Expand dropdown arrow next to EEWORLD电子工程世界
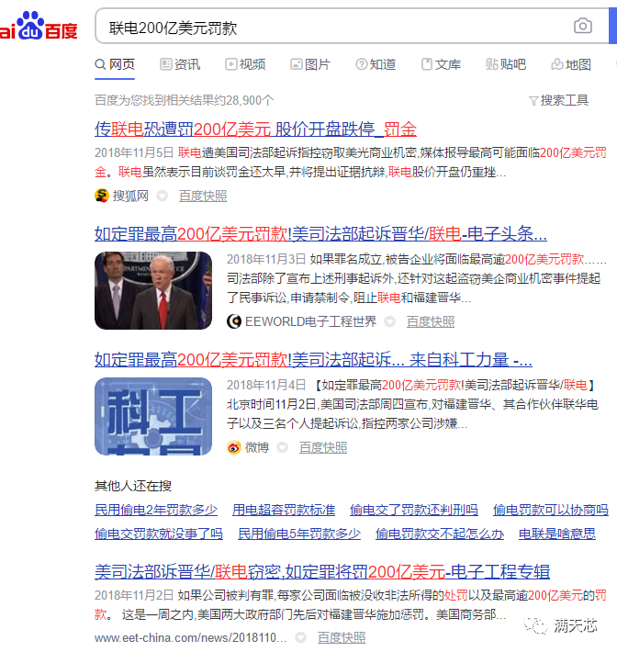The image size is (617, 652). (389, 321)
